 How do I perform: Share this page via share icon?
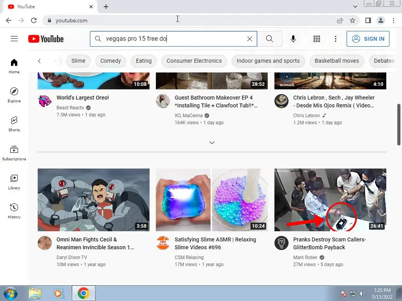click(x=340, y=20)
